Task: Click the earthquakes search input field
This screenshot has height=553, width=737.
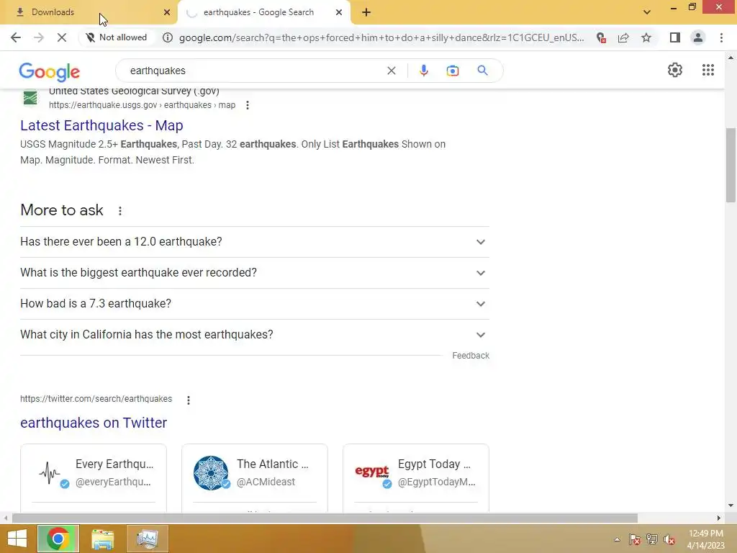Action: click(254, 71)
